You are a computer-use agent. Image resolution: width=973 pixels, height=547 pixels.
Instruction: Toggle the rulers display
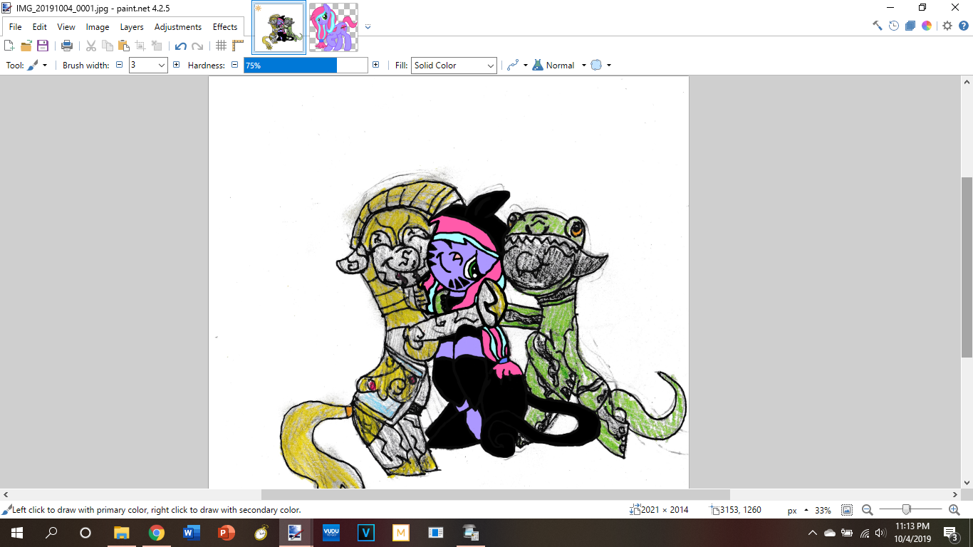tap(238, 46)
